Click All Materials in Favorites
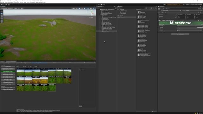 point(123,11)
